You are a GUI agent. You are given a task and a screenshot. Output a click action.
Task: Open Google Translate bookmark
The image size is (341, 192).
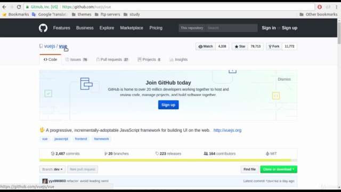(x=50, y=14)
